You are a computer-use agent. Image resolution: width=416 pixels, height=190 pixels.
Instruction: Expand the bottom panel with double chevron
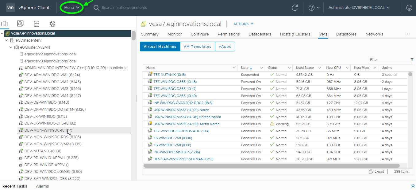pyautogui.click(x=413, y=186)
